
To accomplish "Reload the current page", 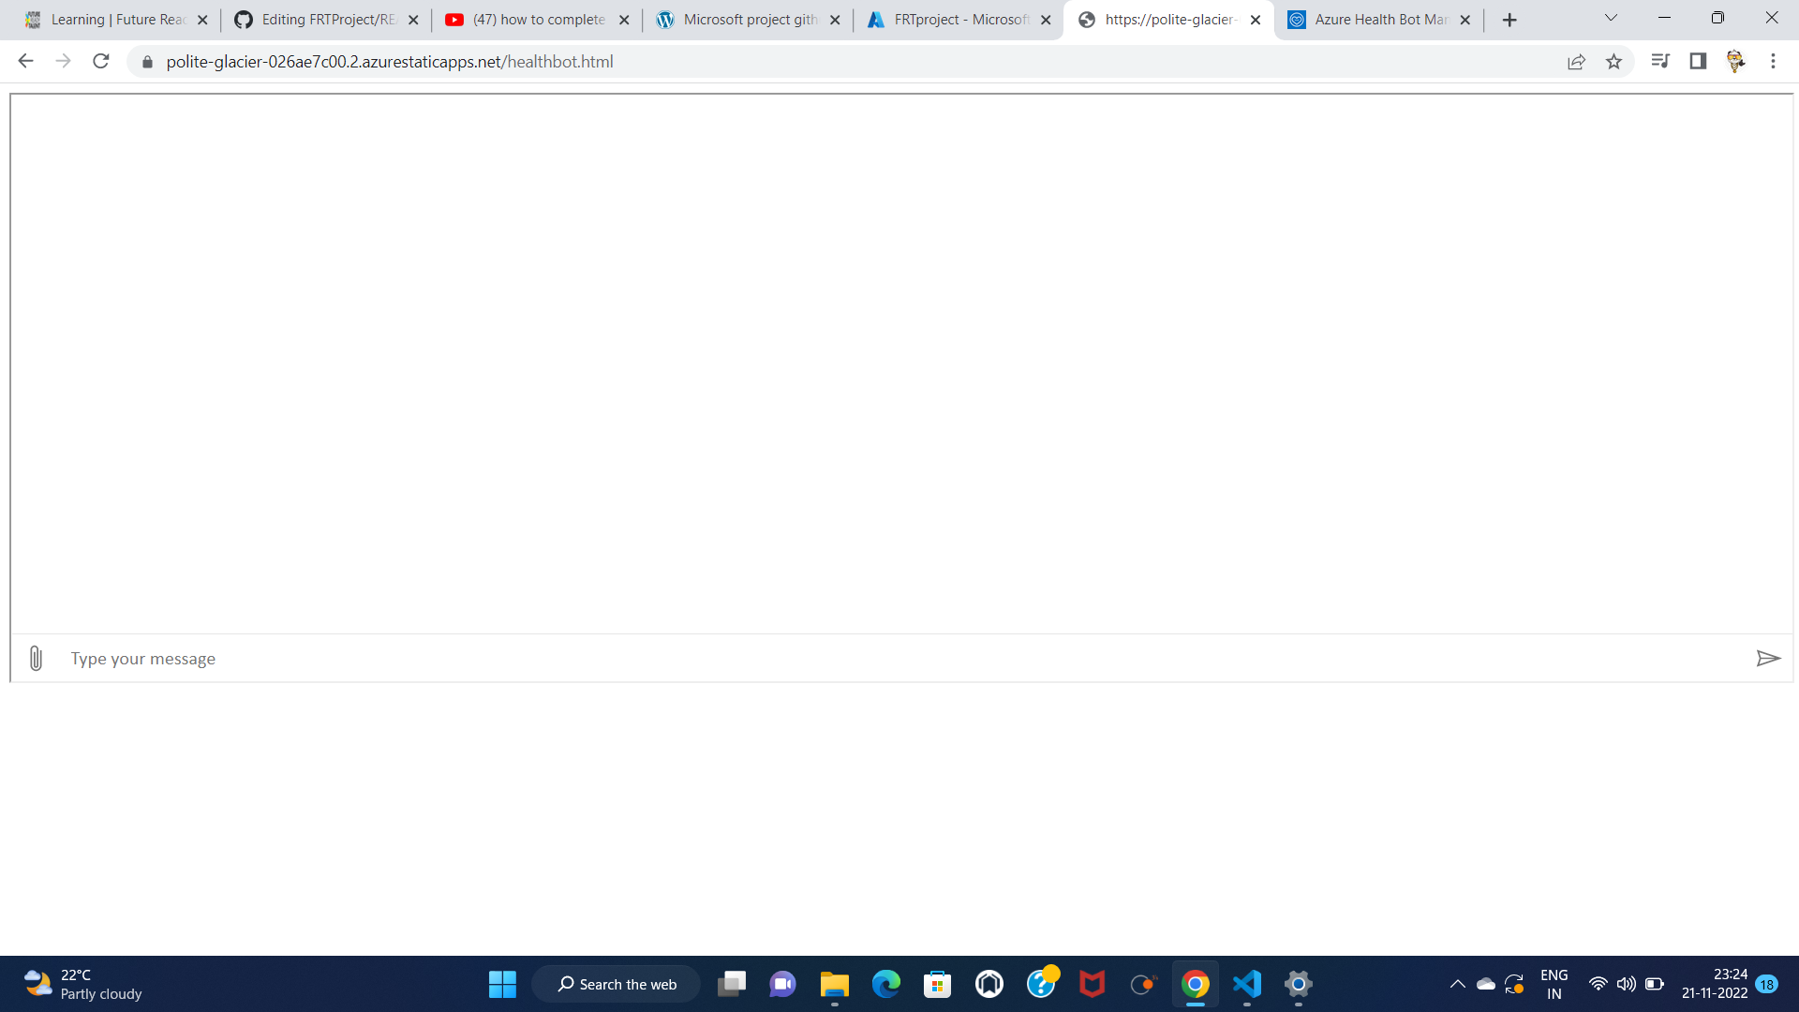I will [101, 62].
